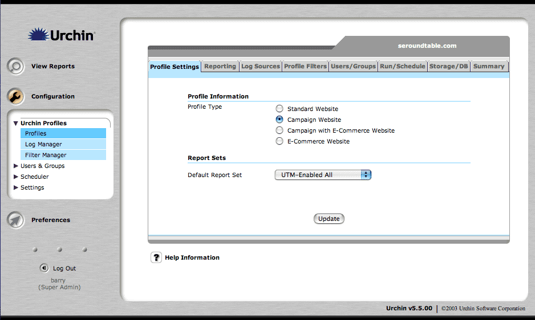The height and width of the screenshot is (320, 535).
Task: Select Campaign Website radio button
Action: 279,120
